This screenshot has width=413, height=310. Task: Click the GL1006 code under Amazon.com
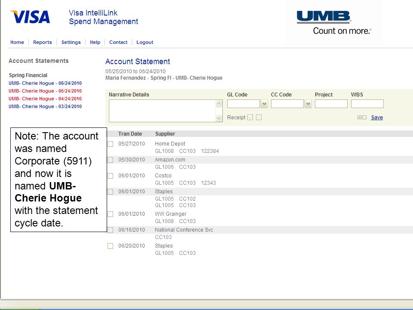click(164, 167)
